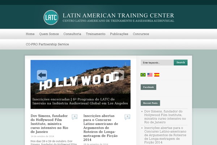Click the '14 de outubro de 2014' date
This screenshot has height=145, width=217.
(42, 136)
